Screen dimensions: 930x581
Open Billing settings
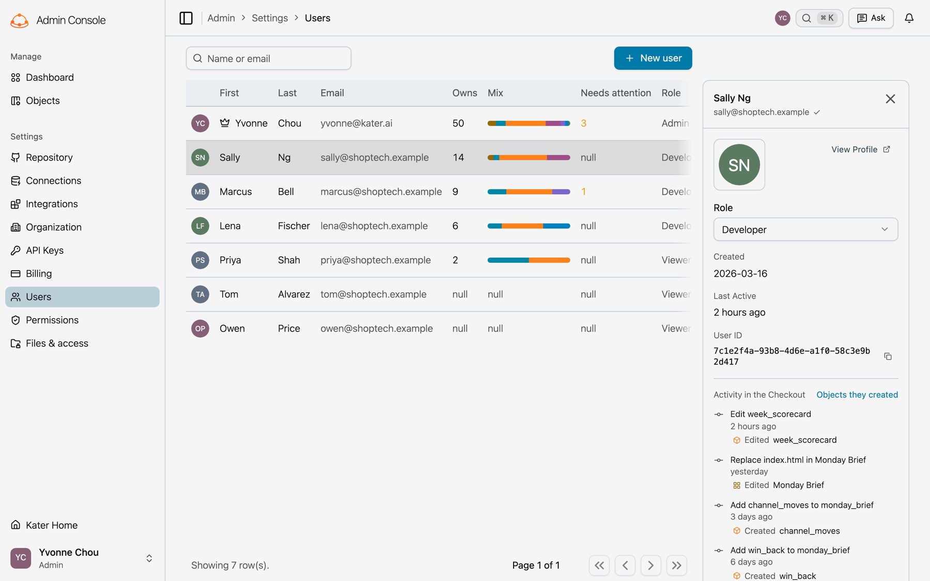(82, 274)
